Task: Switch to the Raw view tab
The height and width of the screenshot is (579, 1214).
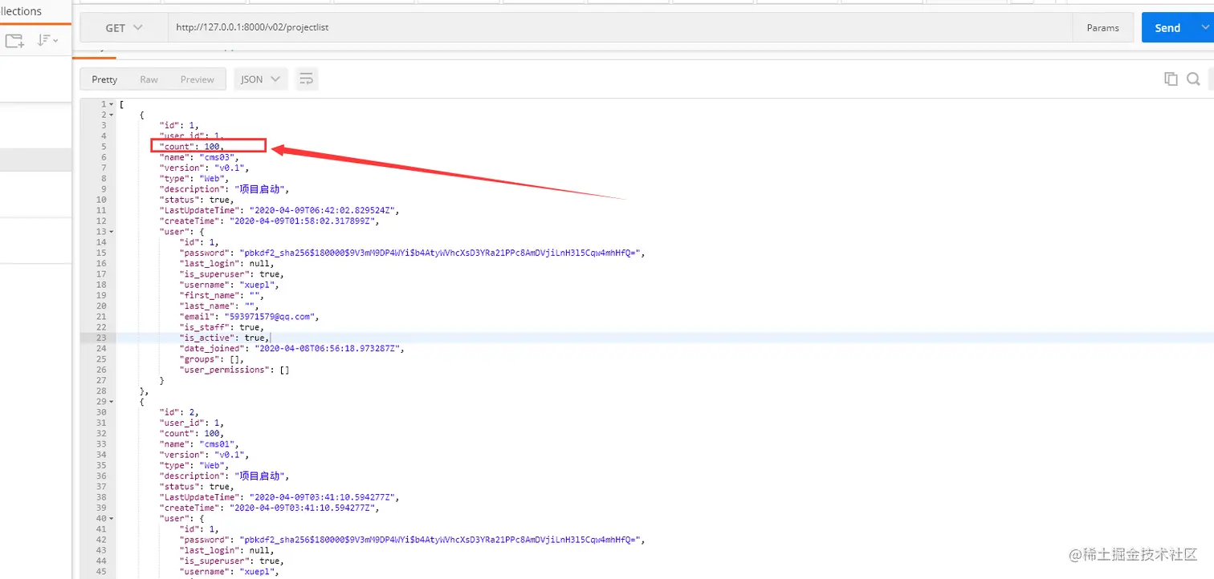Action: (x=149, y=79)
